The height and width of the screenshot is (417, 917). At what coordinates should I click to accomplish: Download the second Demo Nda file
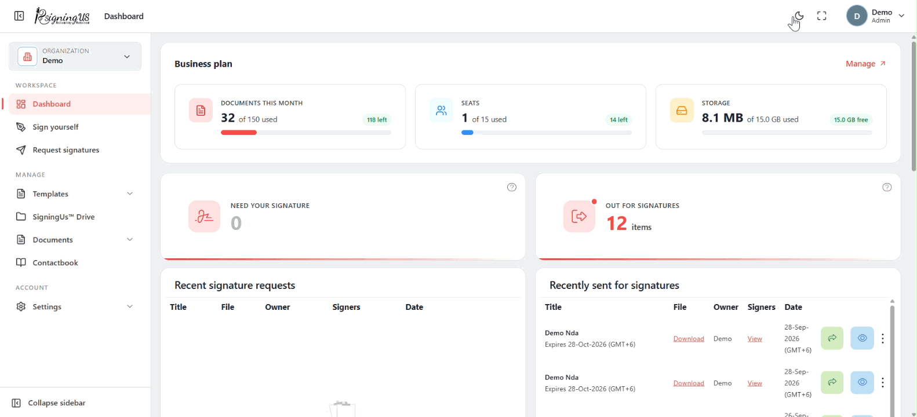pyautogui.click(x=689, y=383)
